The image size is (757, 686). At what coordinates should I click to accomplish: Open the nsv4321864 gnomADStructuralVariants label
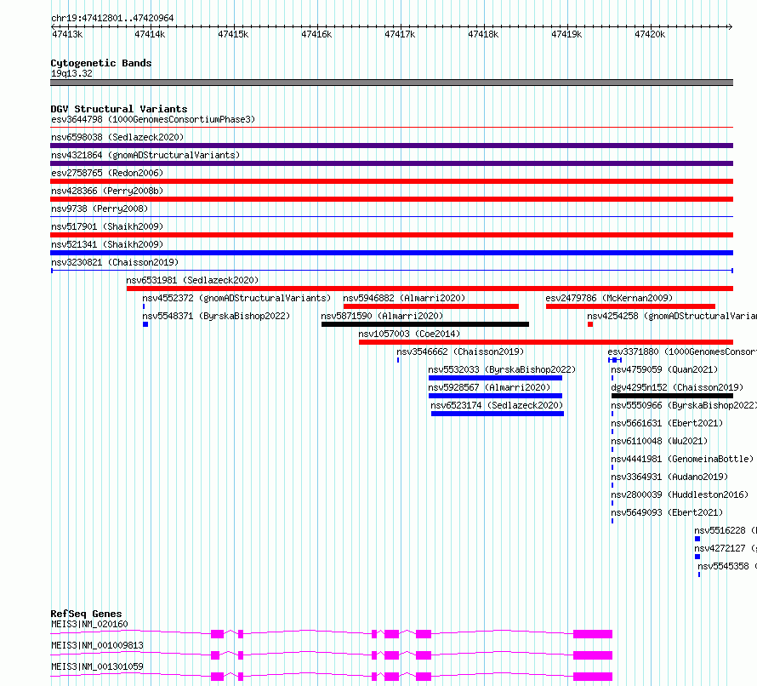145,155
